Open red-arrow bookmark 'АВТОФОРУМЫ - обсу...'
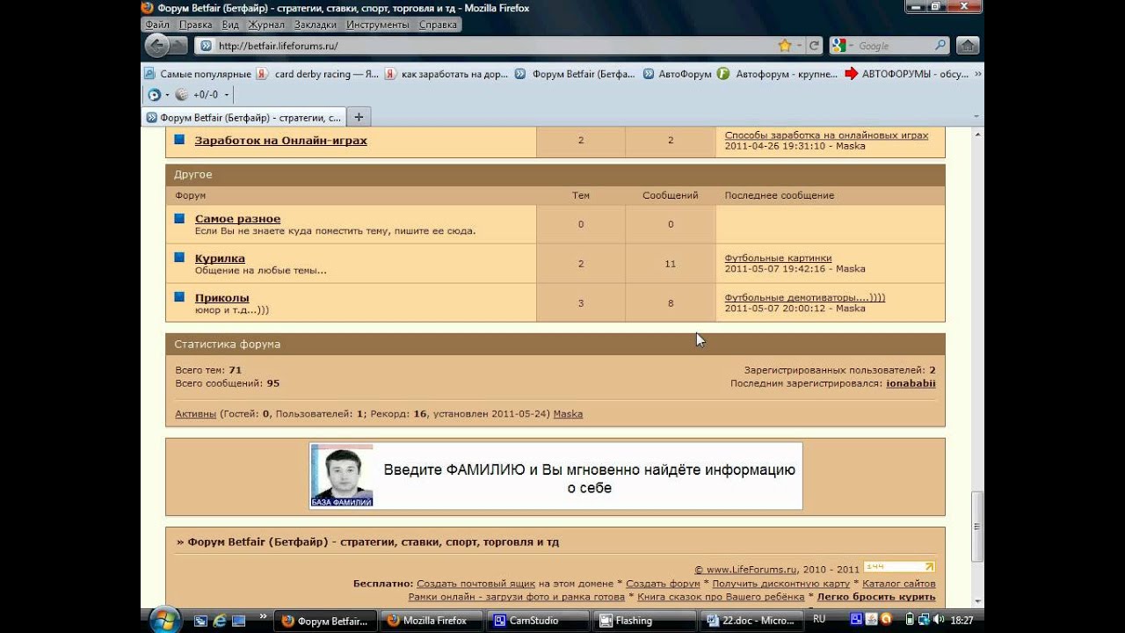This screenshot has width=1125, height=633. pos(906,74)
